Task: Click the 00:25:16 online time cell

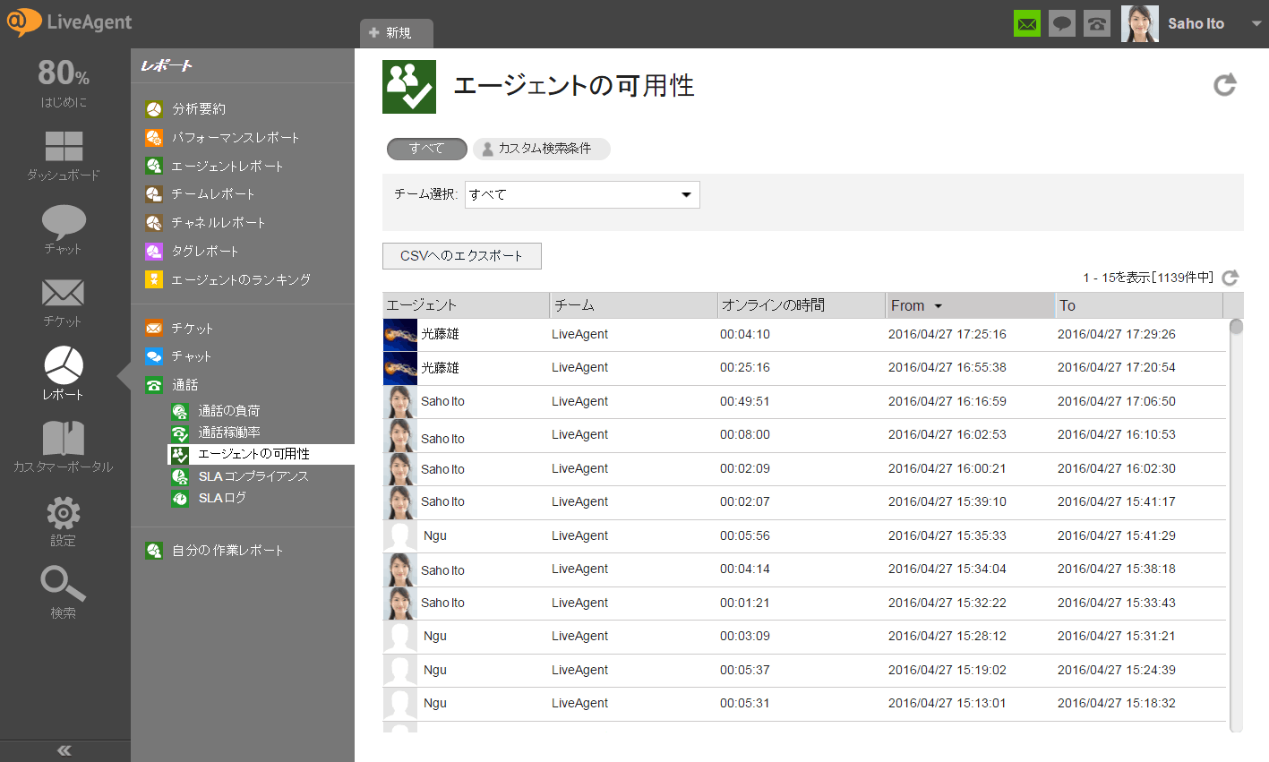Action: pyautogui.click(x=745, y=367)
